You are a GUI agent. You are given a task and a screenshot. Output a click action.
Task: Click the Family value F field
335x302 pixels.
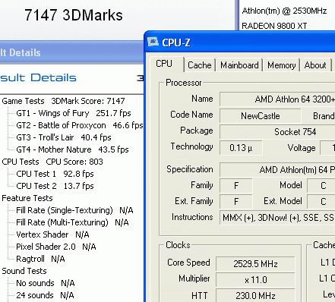point(236,186)
